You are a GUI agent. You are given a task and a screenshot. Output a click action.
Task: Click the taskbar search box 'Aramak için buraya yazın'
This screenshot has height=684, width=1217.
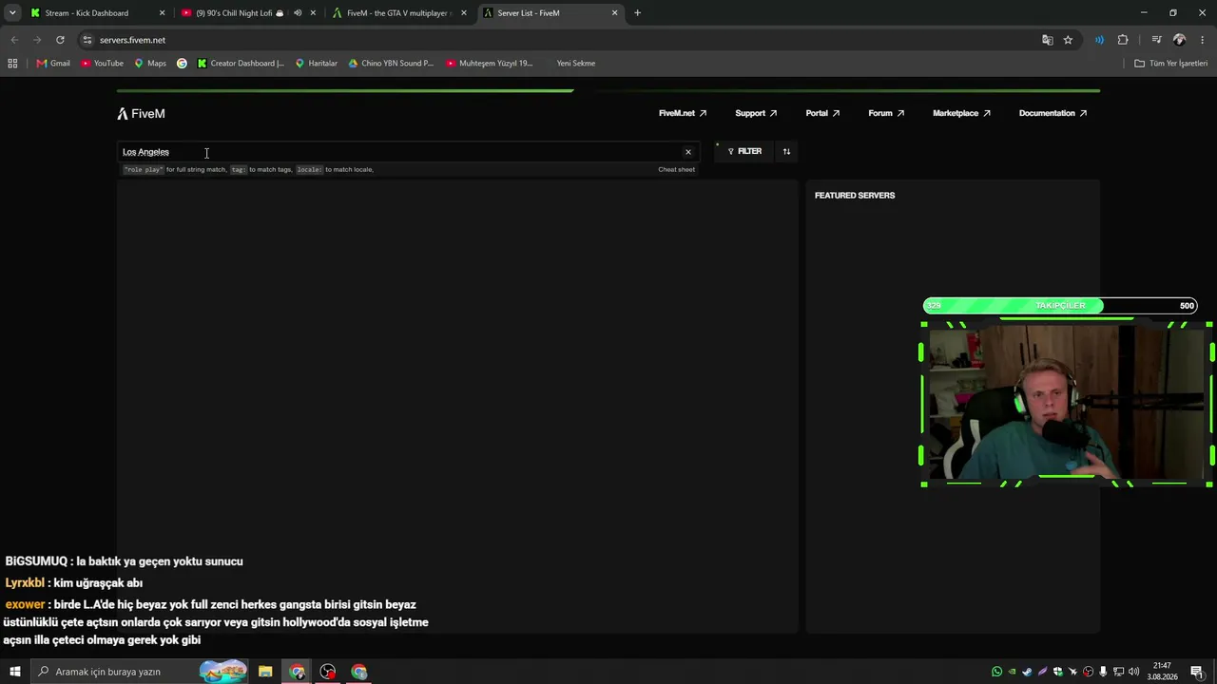coord(141,672)
